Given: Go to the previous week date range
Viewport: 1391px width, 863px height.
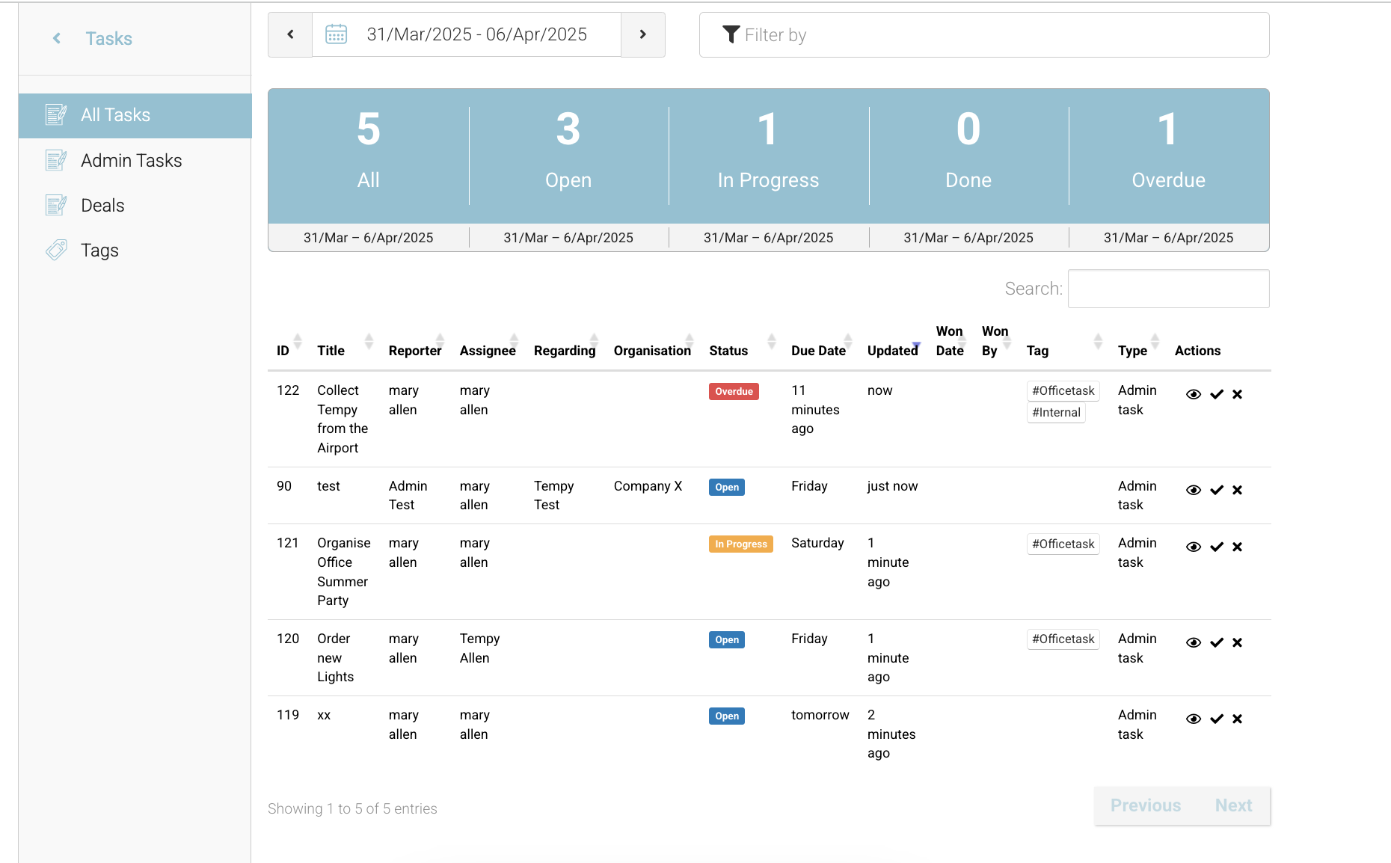Looking at the screenshot, I should 290,34.
